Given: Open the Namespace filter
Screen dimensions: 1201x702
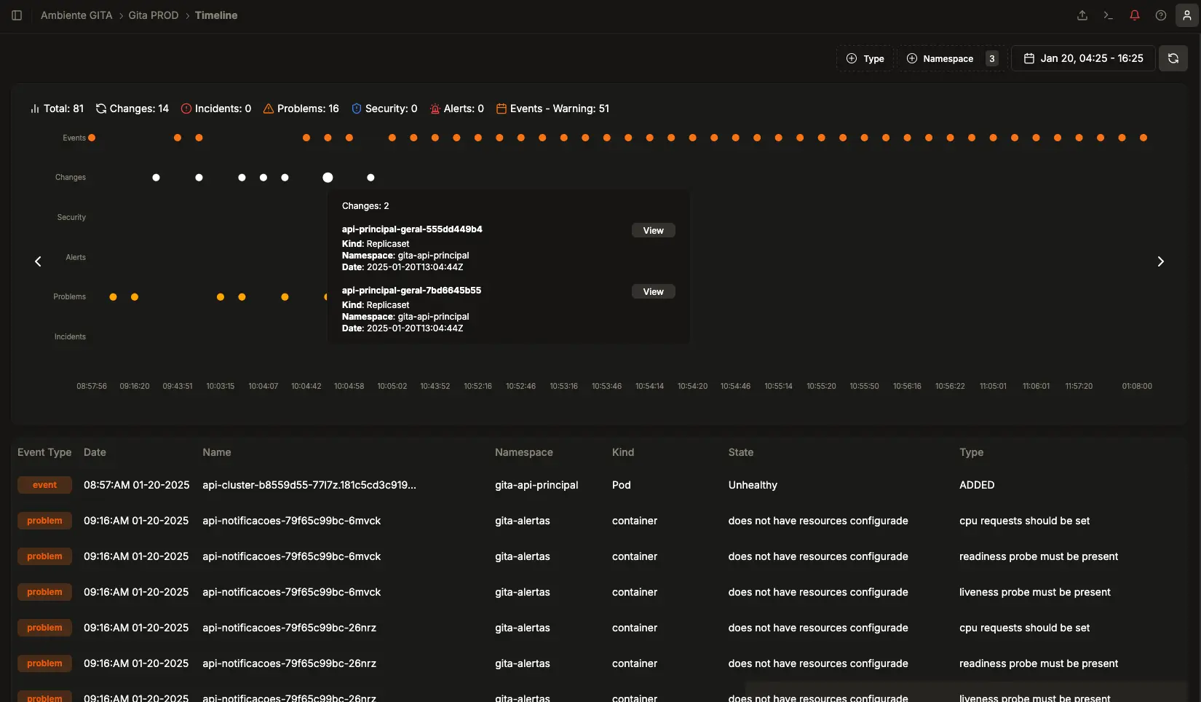Looking at the screenshot, I should point(952,59).
